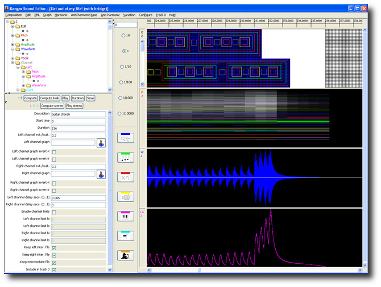Open the Left channel graph picker icon

[101, 143]
